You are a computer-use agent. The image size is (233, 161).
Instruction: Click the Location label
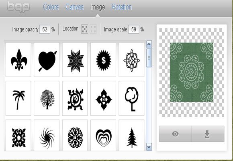(x=70, y=29)
